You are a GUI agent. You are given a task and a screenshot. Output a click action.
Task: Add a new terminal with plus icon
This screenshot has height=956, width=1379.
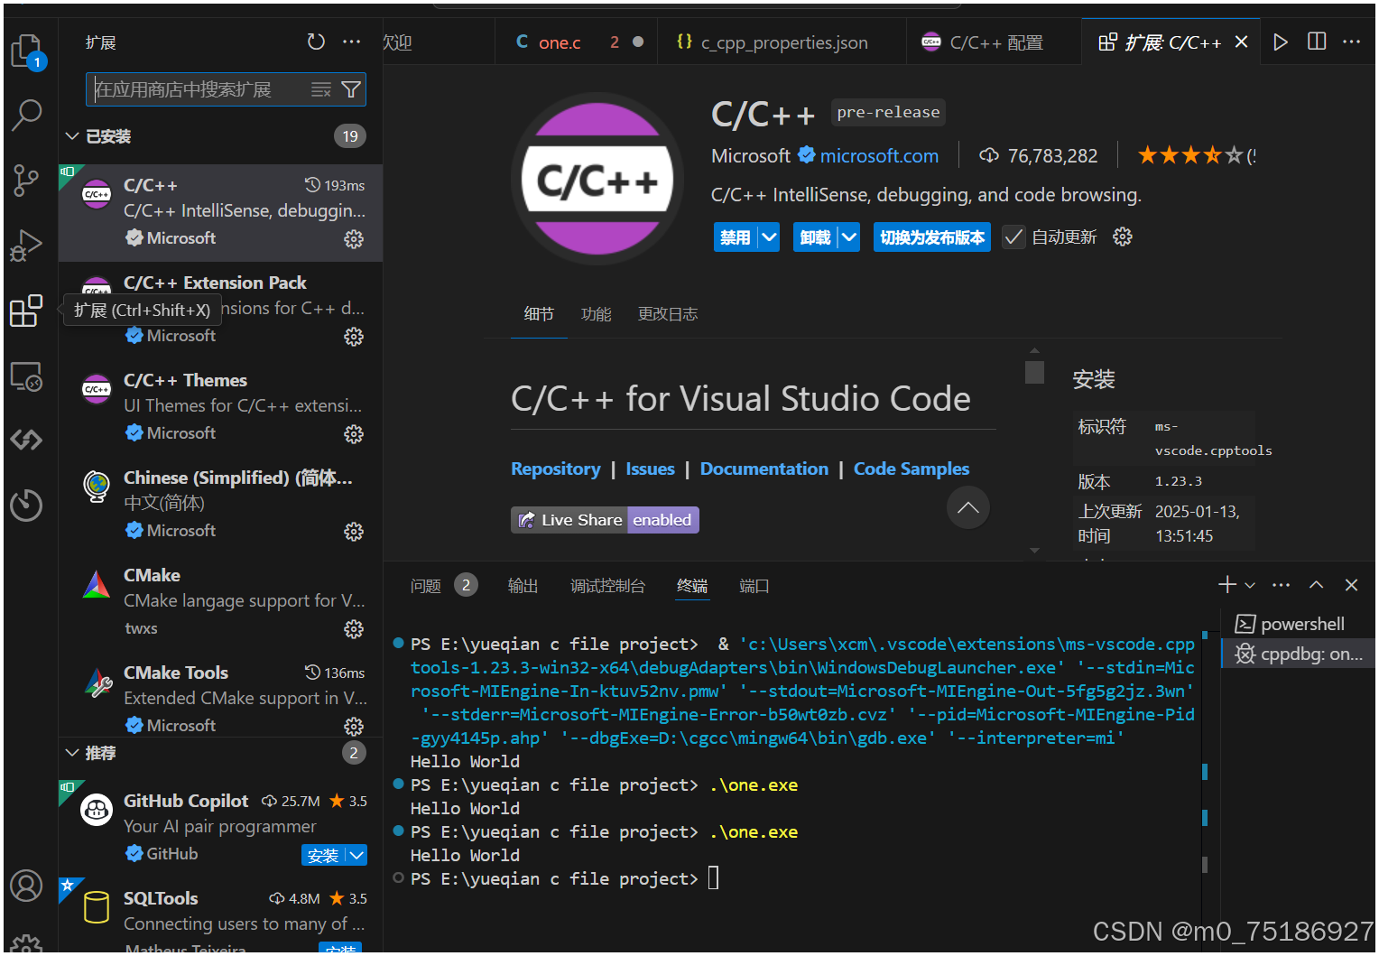point(1226,585)
